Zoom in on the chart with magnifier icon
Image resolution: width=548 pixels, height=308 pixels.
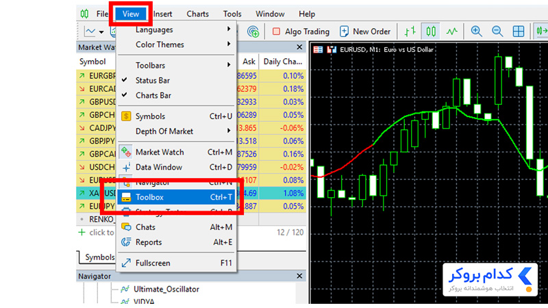point(477,31)
